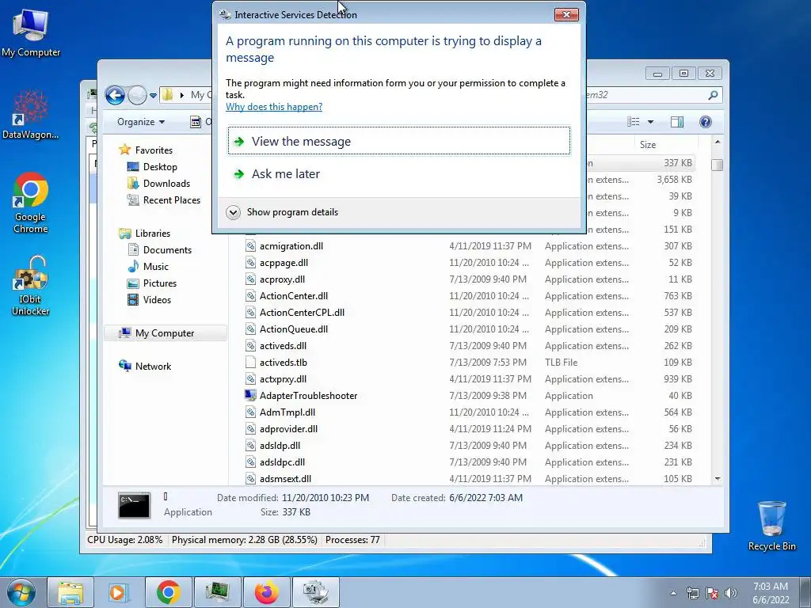Expand Show program details
The height and width of the screenshot is (608, 811).
click(x=283, y=212)
